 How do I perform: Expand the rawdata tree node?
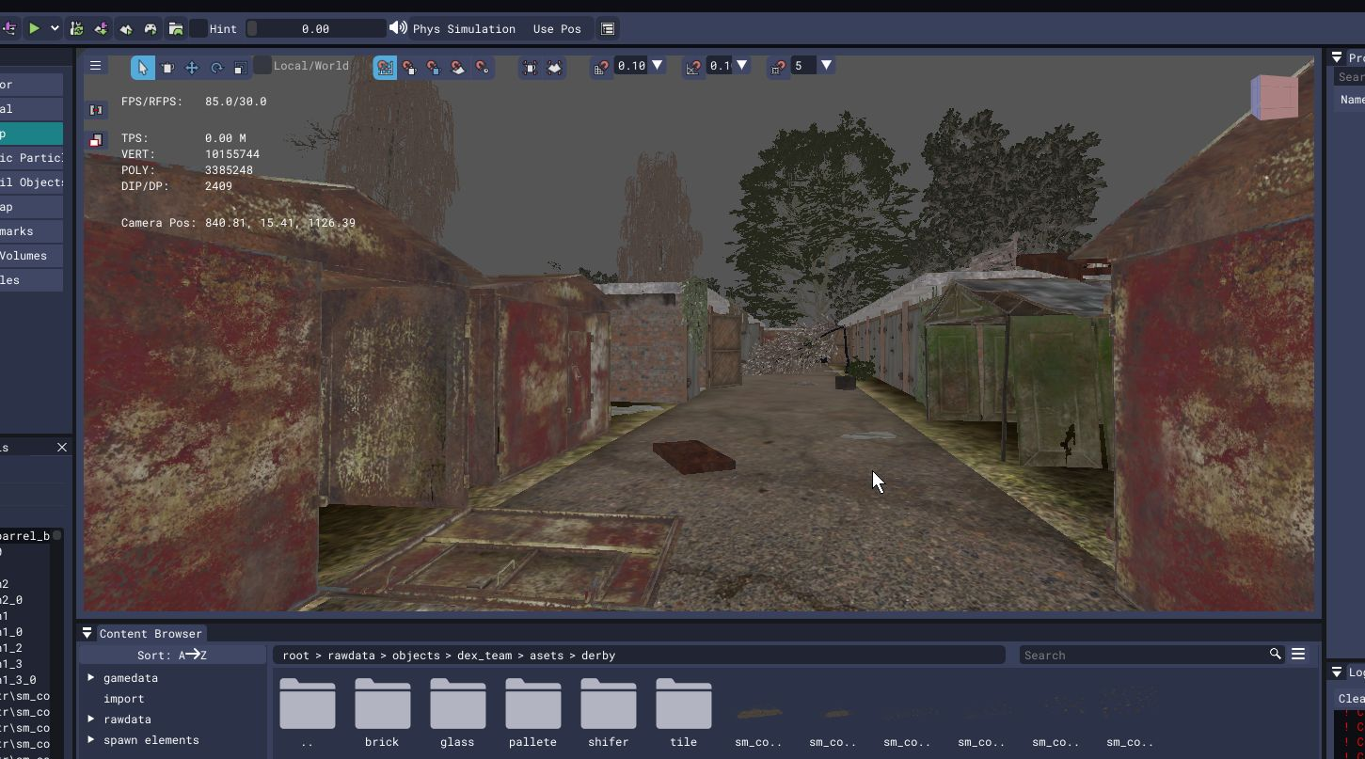[x=91, y=719]
